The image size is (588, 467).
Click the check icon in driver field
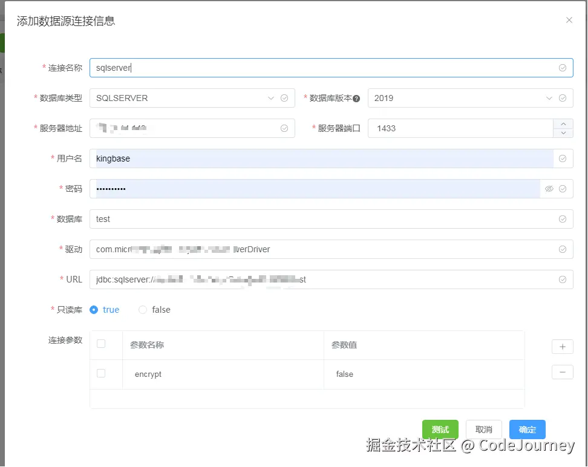(563, 249)
